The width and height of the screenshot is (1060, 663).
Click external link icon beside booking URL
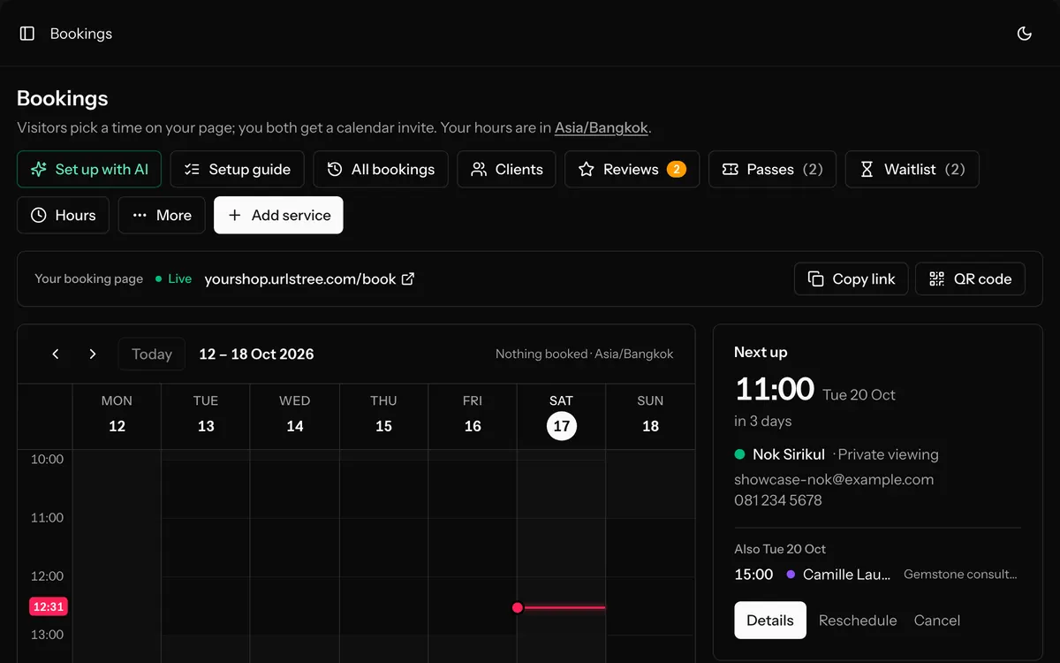[408, 278]
